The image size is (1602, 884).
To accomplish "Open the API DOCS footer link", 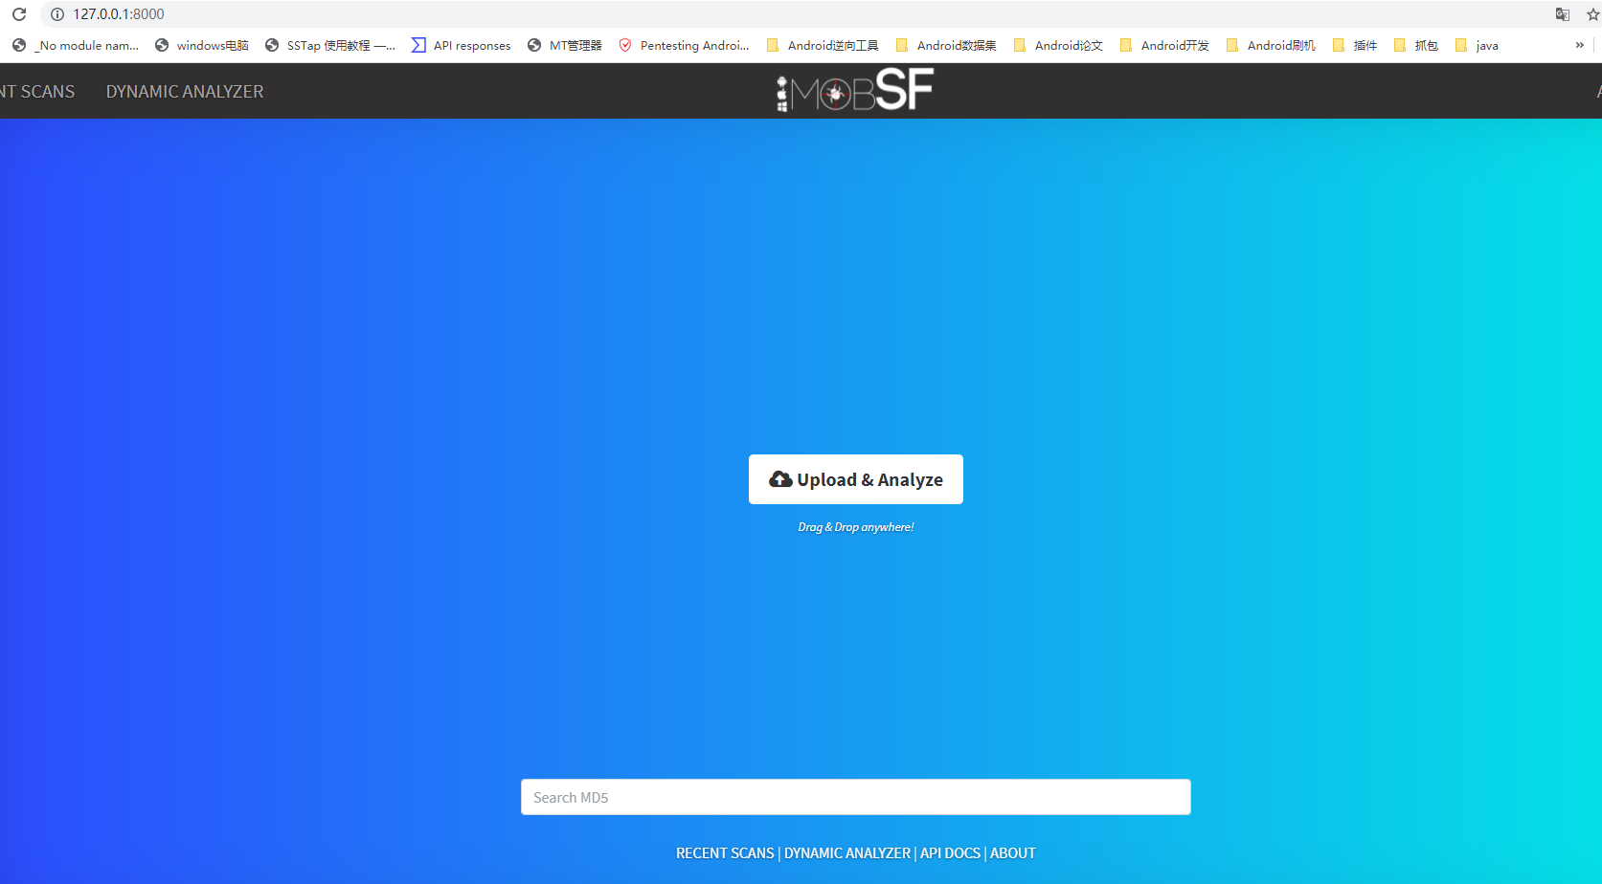I will click(950, 853).
